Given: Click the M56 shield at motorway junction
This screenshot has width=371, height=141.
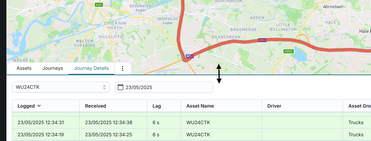Looking at the screenshot, I should coord(190,56).
